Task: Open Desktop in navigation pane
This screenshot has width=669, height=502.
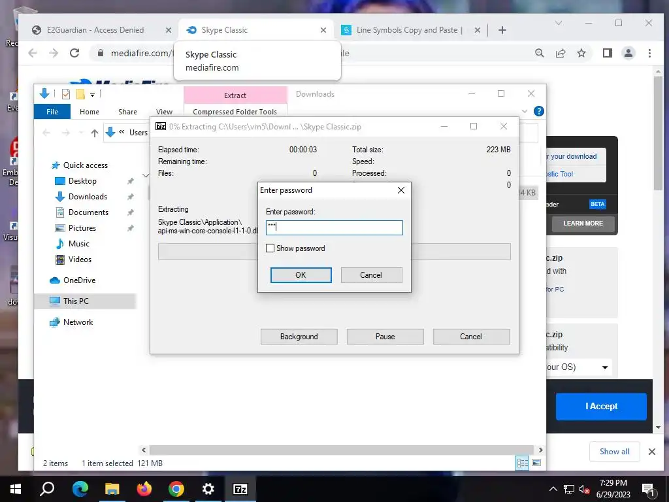Action: point(82,181)
